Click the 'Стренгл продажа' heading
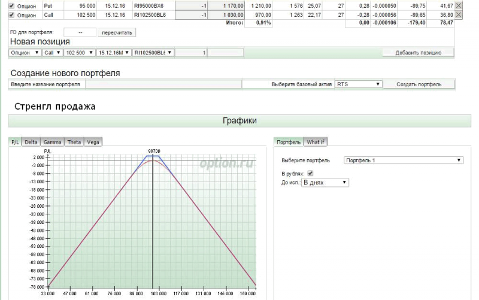 (54, 107)
